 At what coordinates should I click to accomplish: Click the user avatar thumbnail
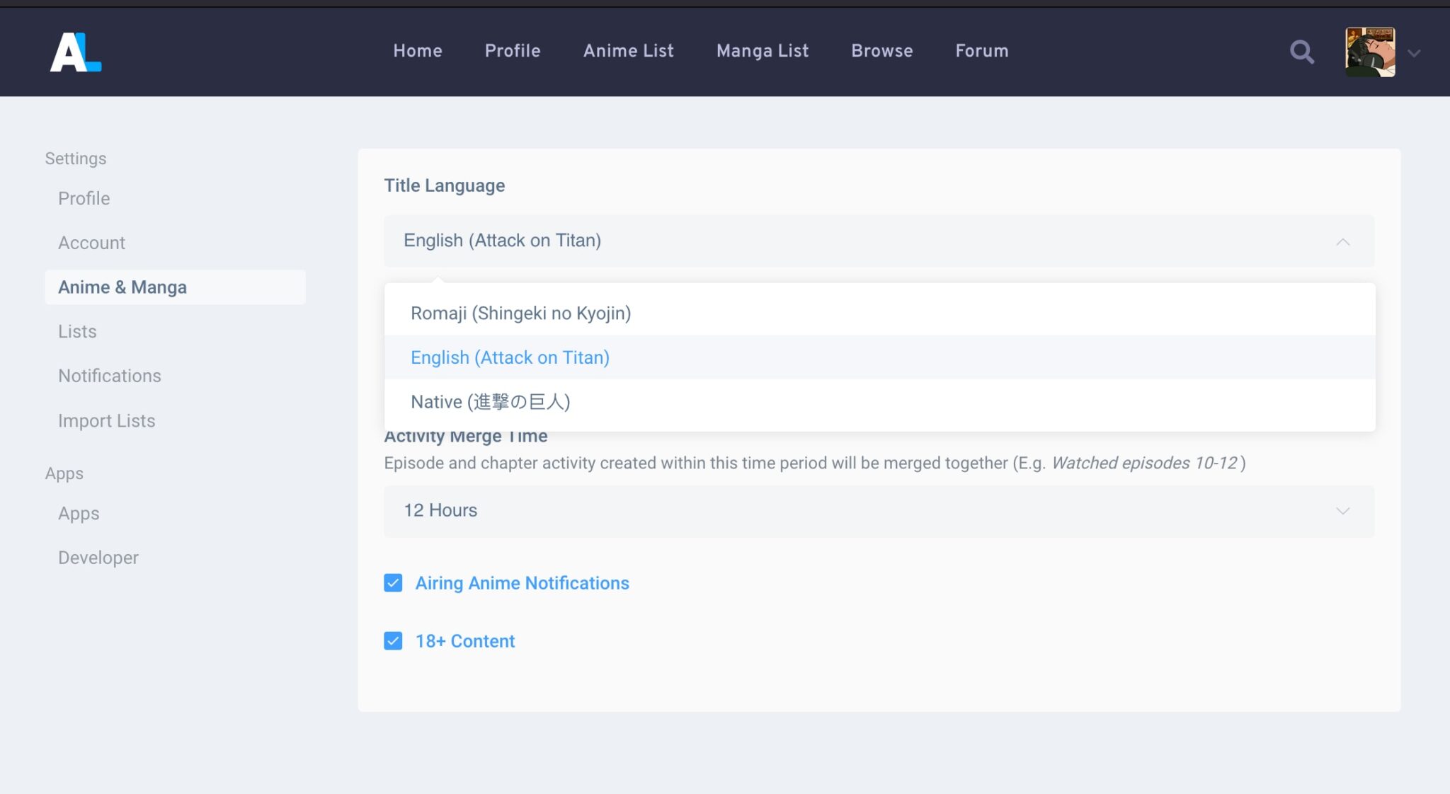pos(1370,52)
